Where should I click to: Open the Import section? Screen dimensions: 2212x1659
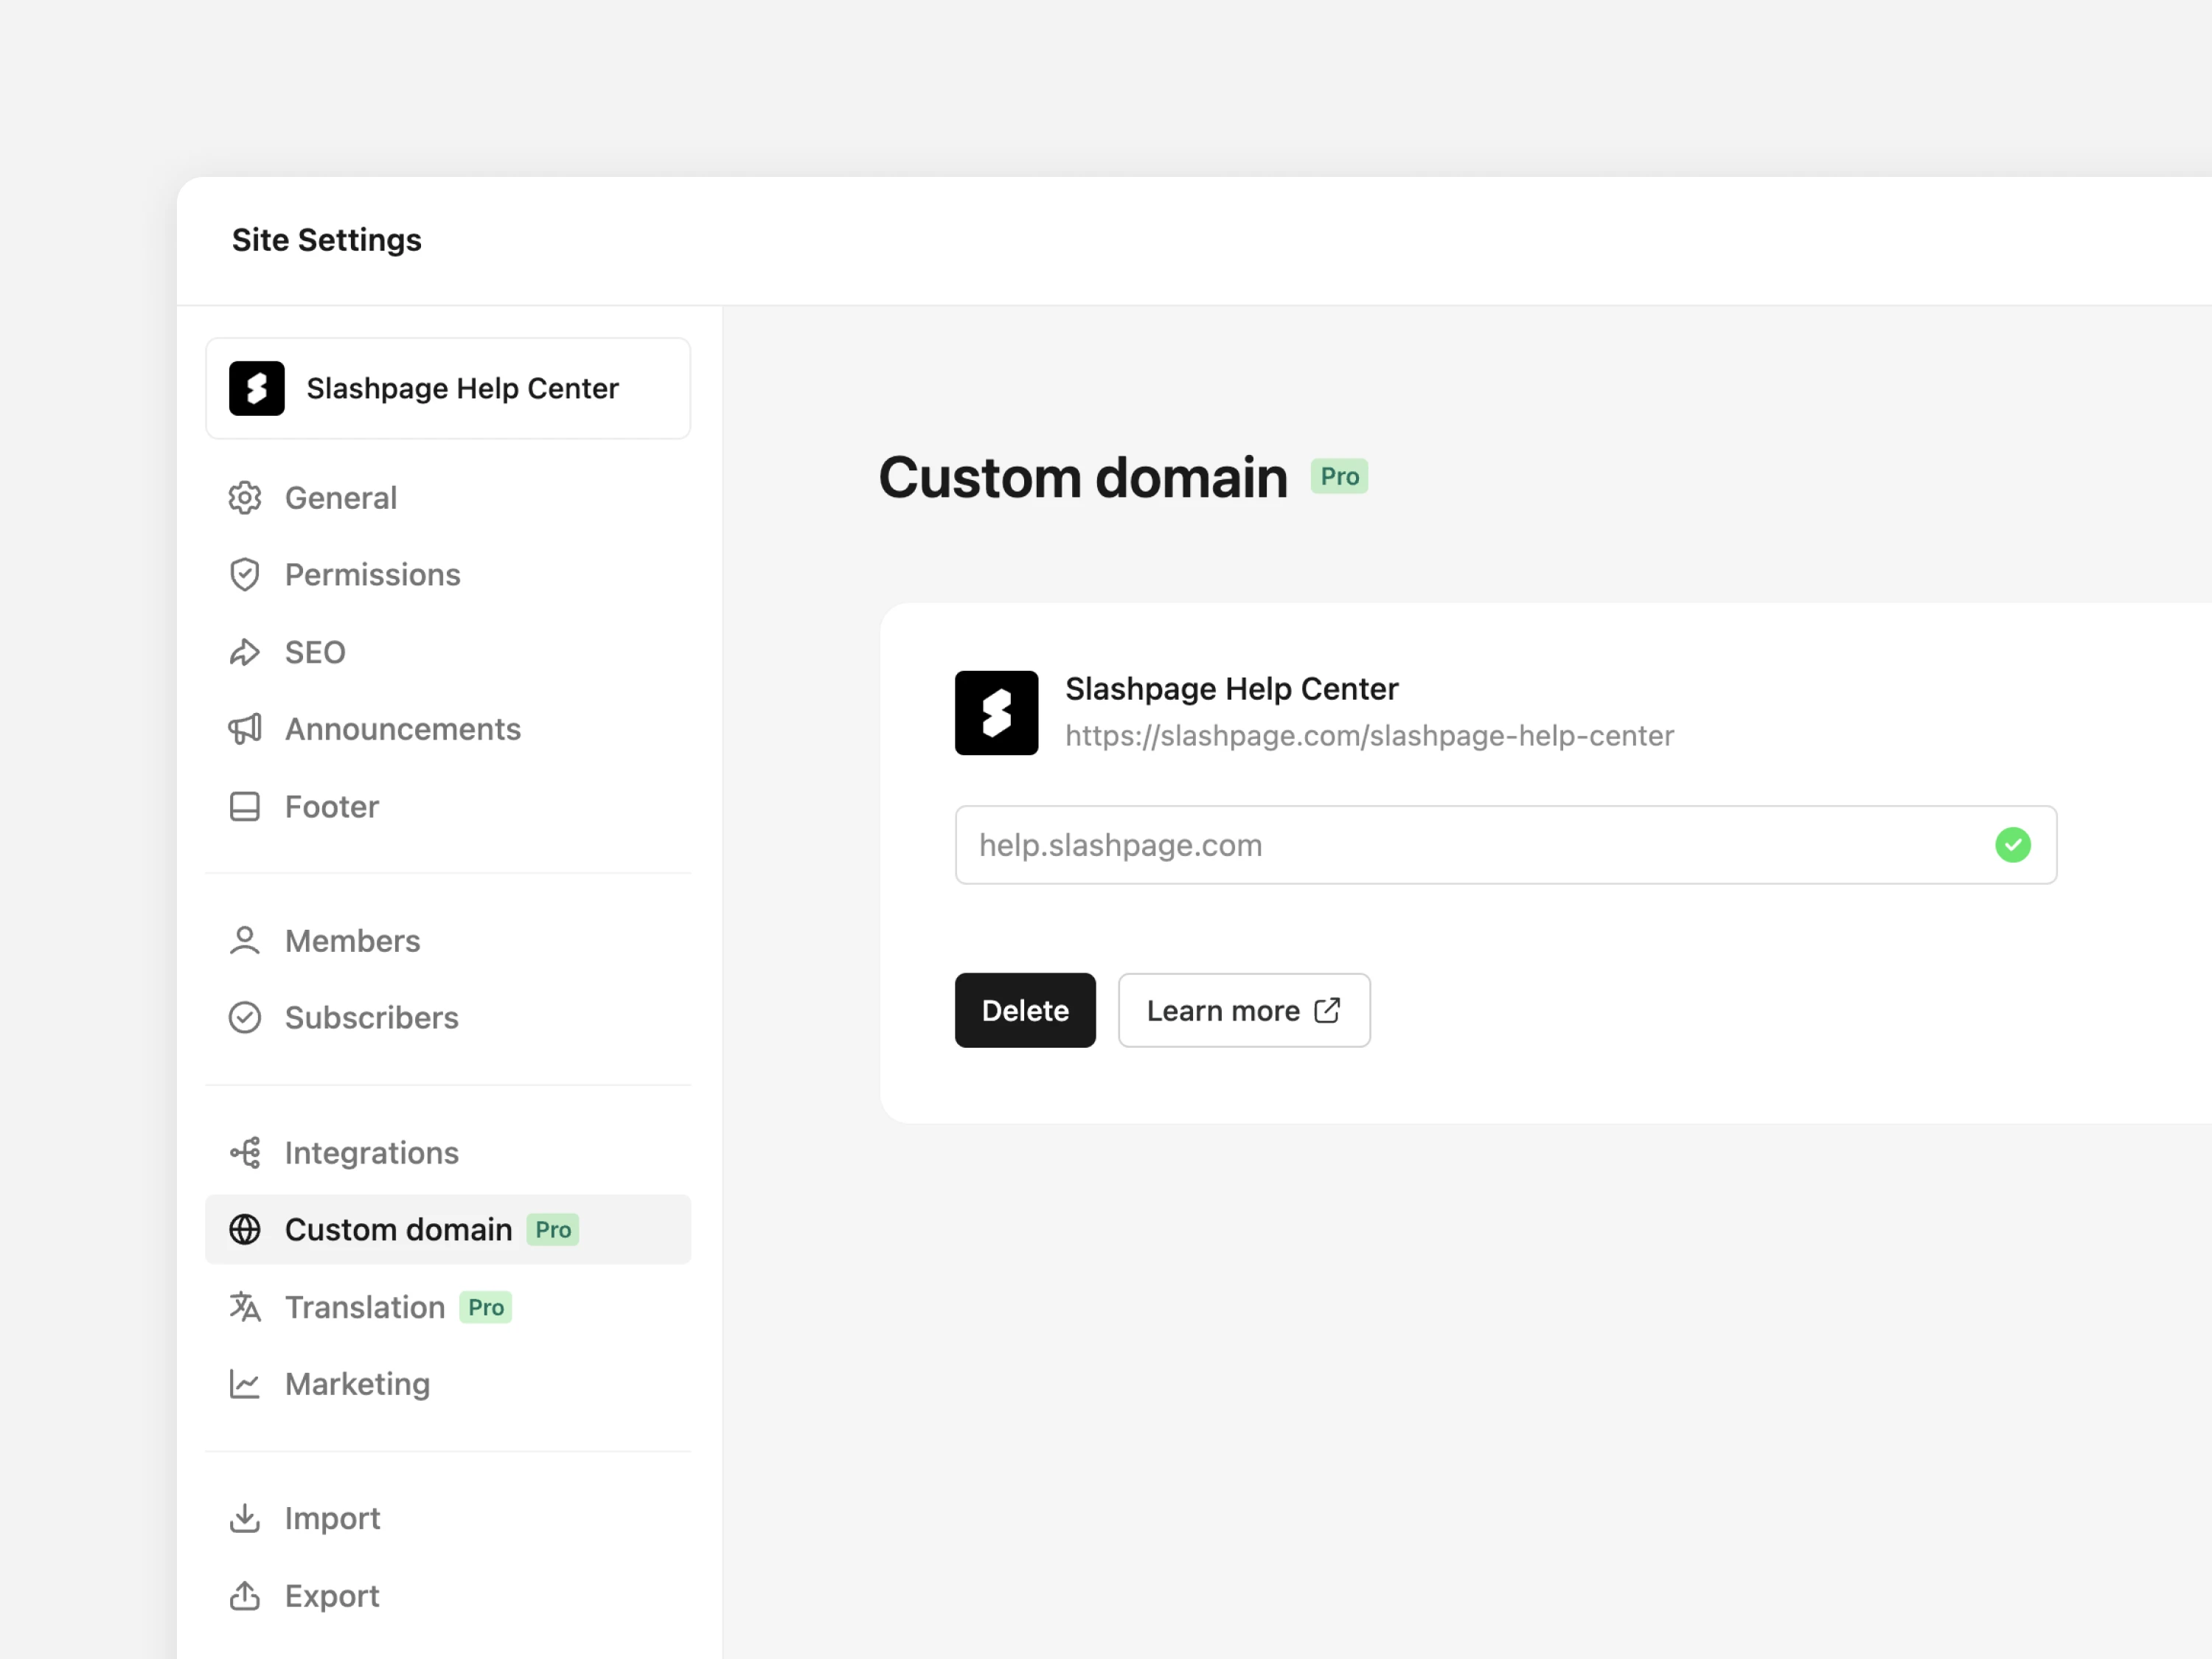coord(448,1518)
